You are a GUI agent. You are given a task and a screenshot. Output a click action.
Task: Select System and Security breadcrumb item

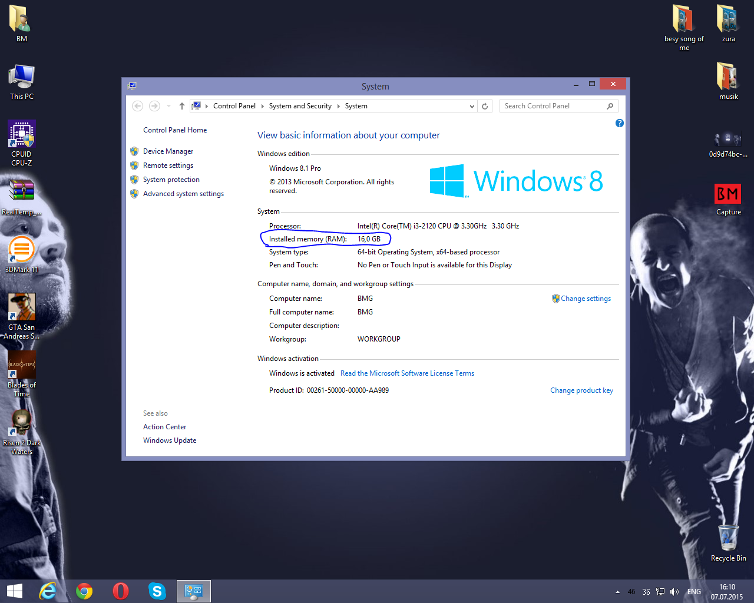[x=300, y=106]
